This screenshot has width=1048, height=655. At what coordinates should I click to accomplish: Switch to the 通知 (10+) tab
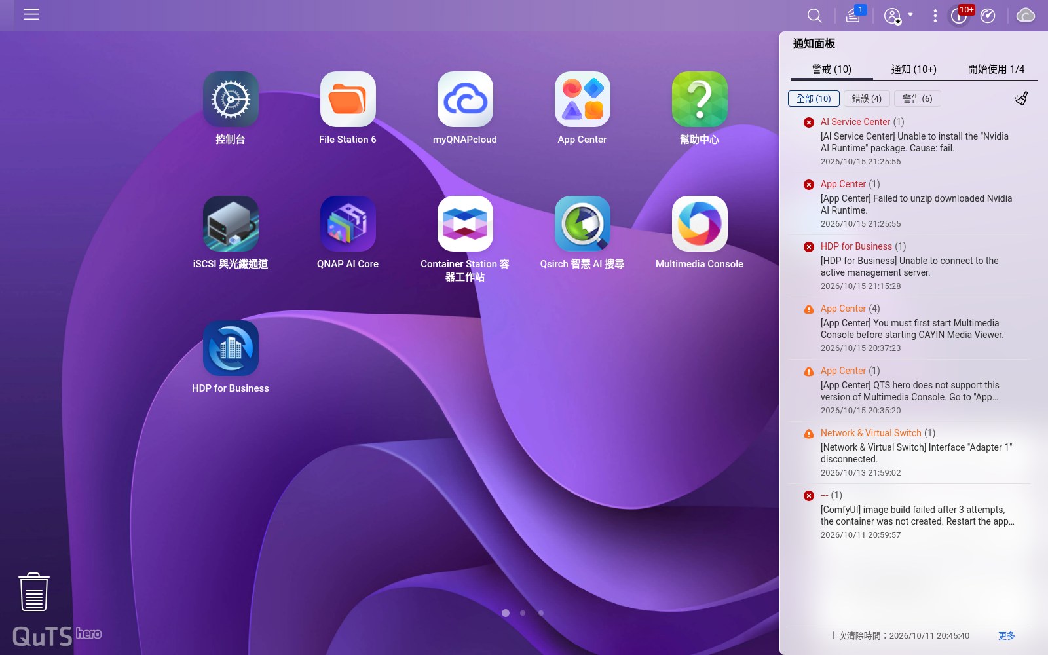tap(914, 69)
